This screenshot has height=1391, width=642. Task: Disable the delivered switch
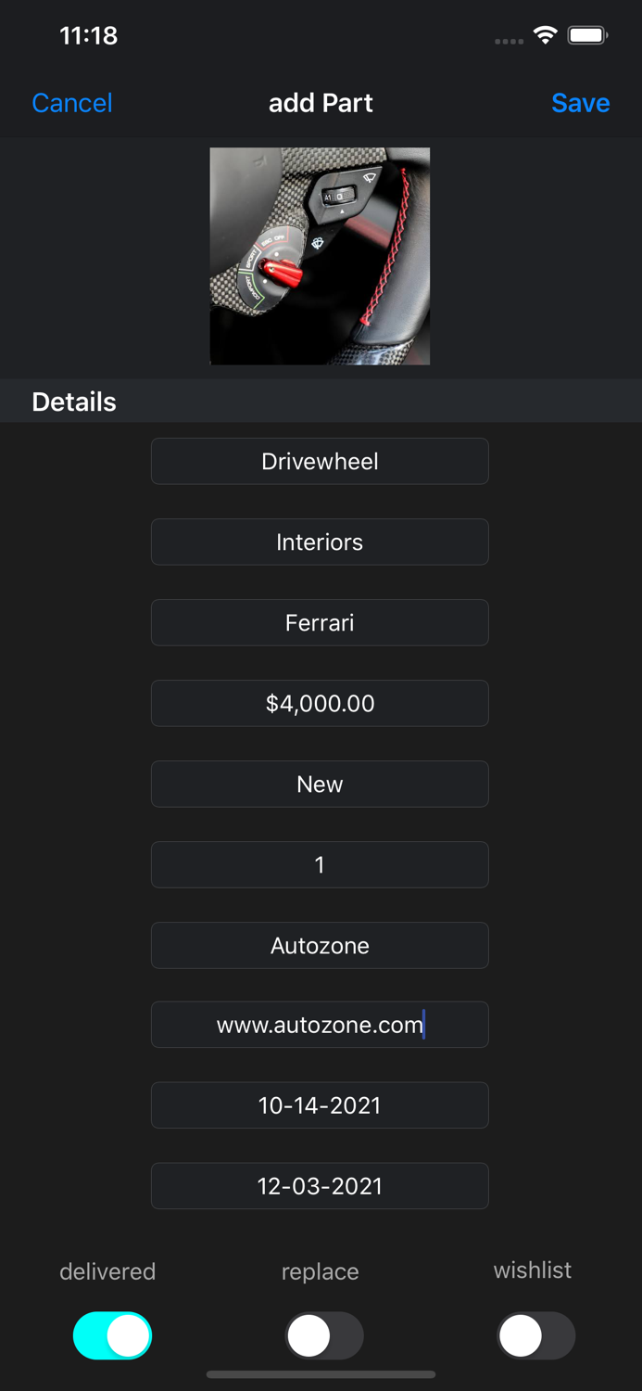(112, 1335)
